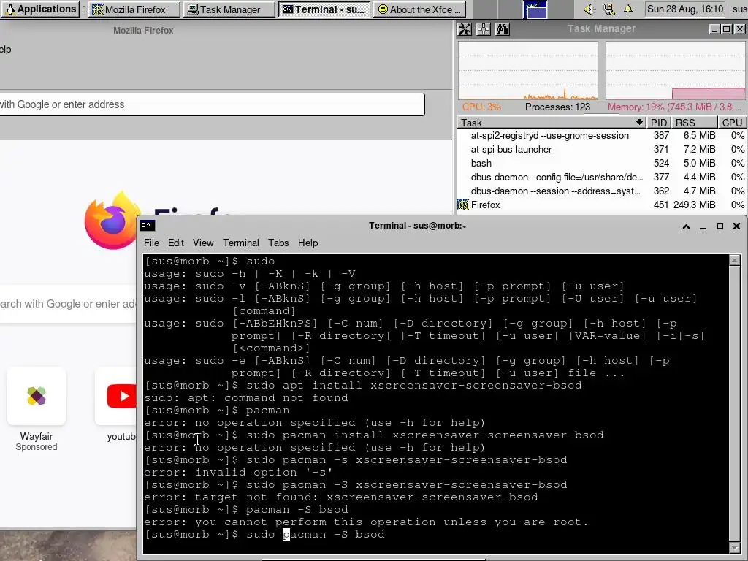Screen dimensions: 748x561
Task: Close the Terminal window
Action: pyautogui.click(x=736, y=226)
